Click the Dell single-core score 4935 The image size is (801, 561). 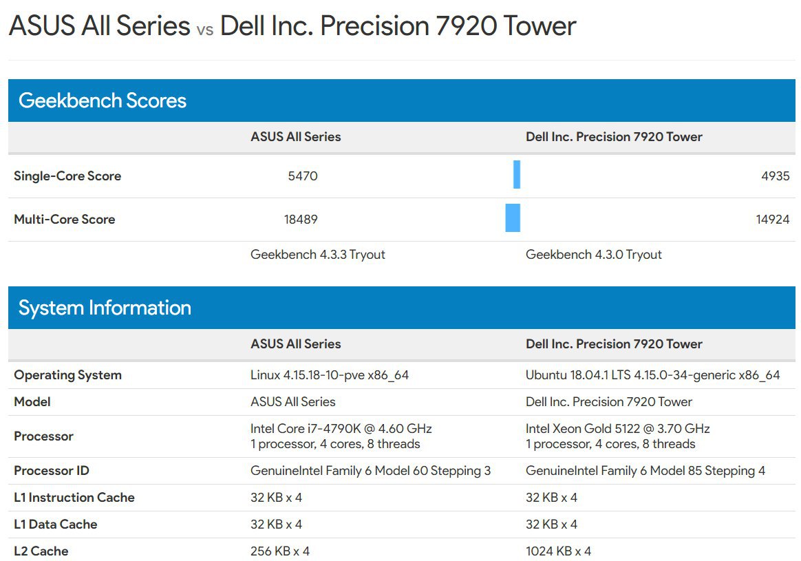(776, 176)
